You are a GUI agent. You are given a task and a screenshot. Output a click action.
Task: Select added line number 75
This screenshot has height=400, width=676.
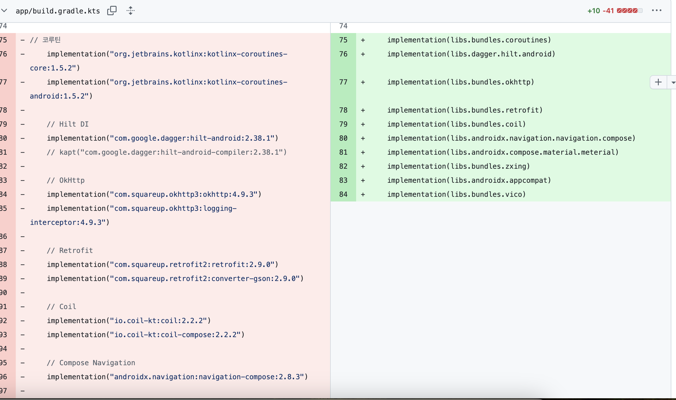coord(343,40)
